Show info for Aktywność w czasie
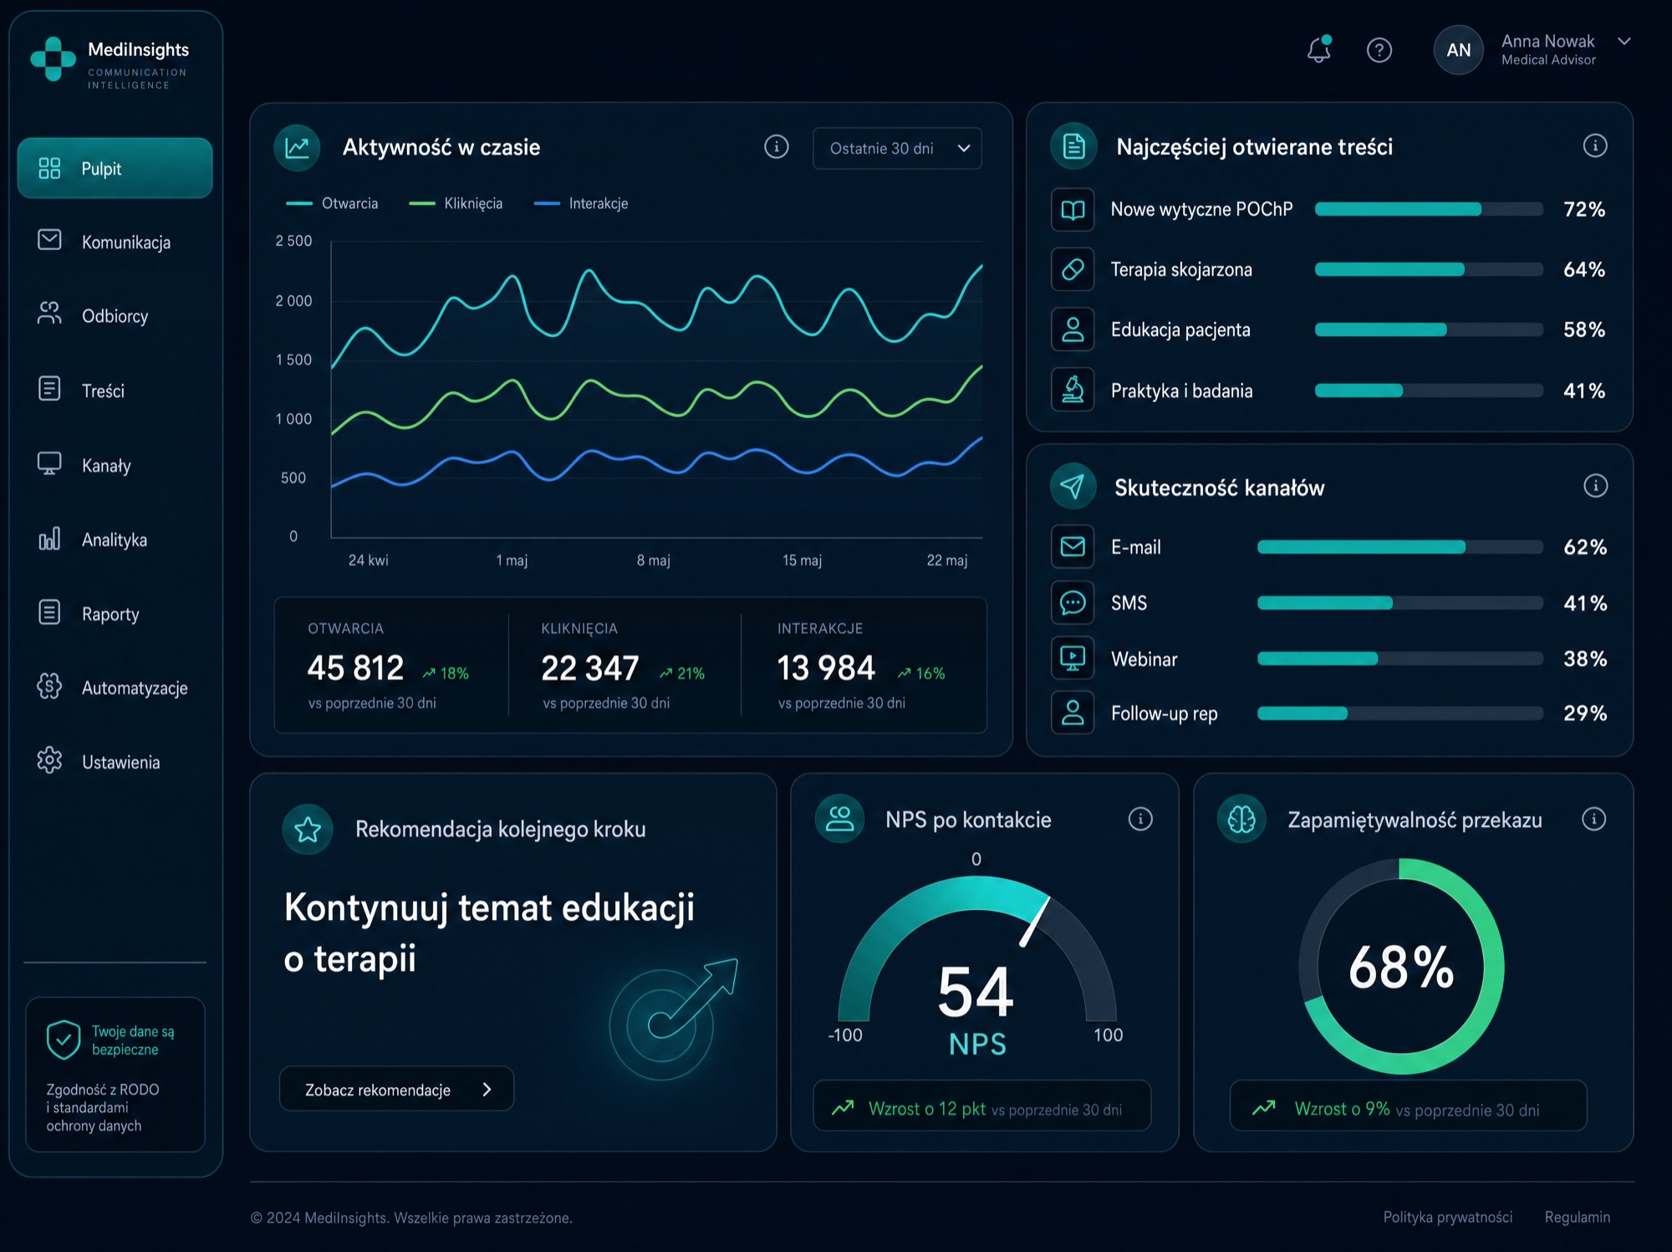 [x=777, y=147]
